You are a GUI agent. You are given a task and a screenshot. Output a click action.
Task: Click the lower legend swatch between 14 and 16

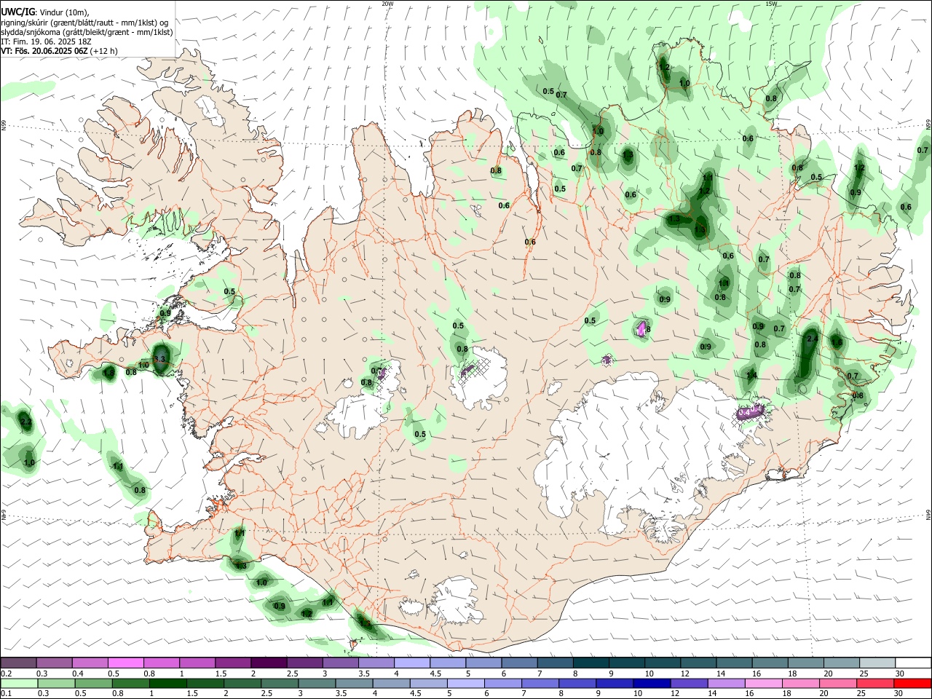(x=725, y=684)
